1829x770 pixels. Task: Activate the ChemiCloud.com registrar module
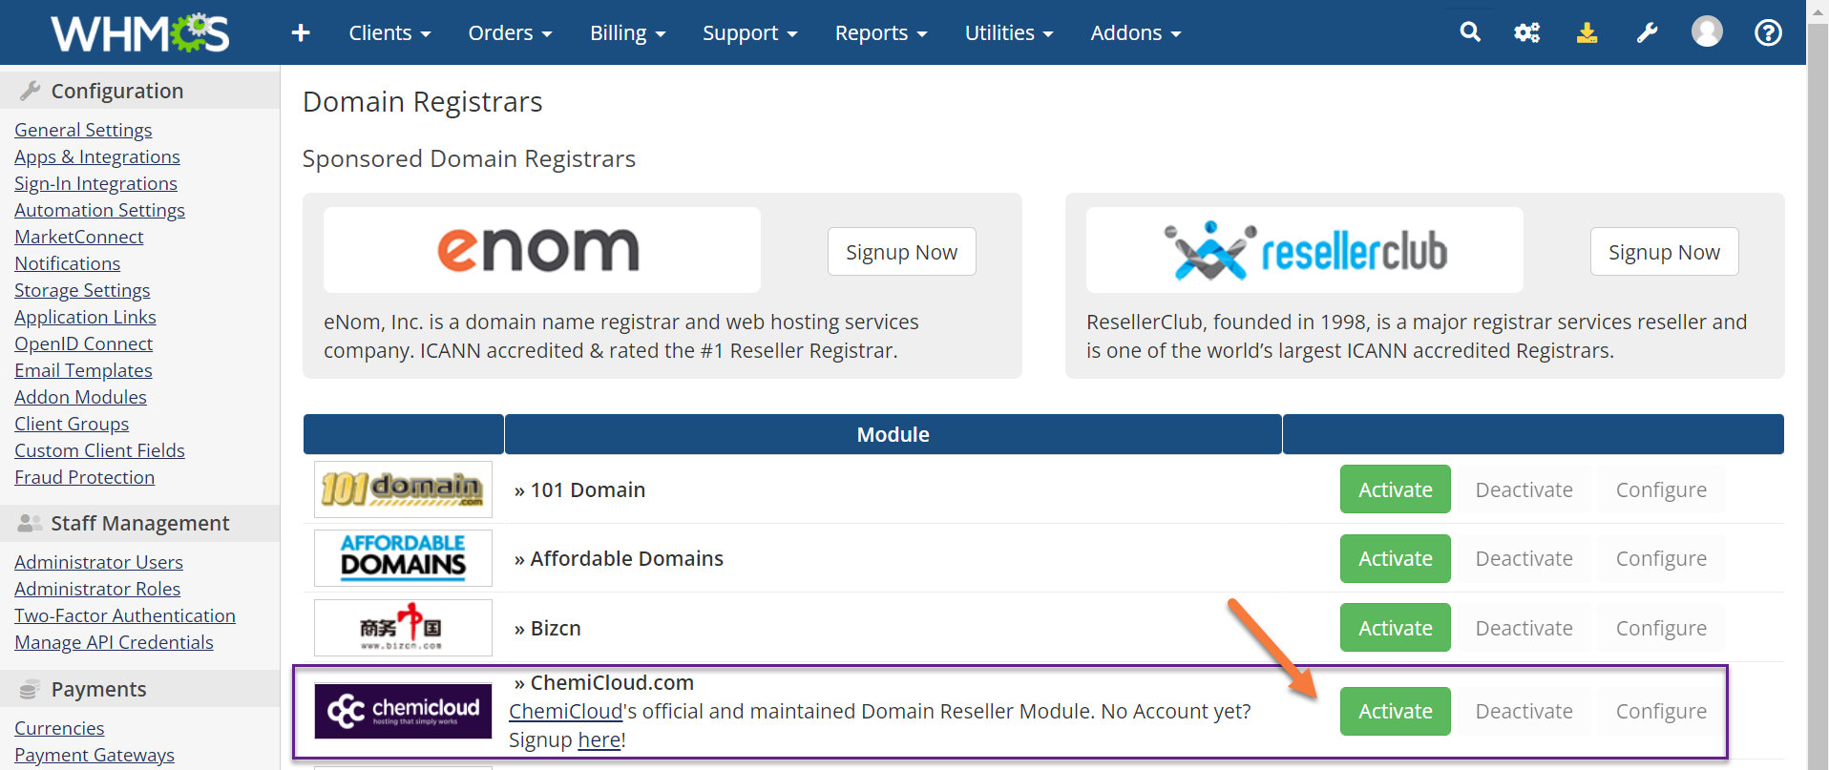tap(1394, 711)
